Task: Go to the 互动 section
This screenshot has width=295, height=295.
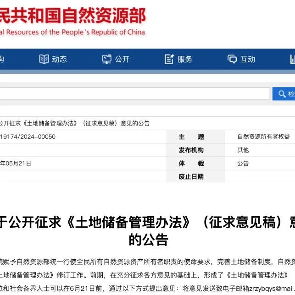Action: (x=248, y=59)
